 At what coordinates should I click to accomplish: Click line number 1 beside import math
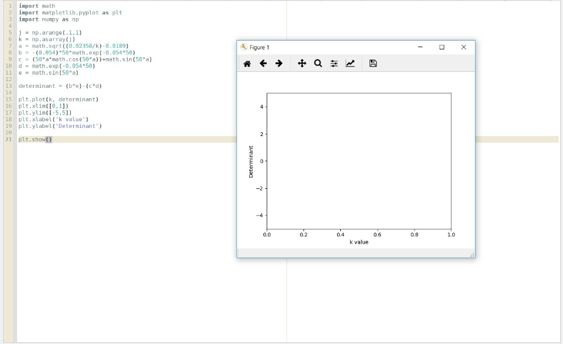pyautogui.click(x=12, y=5)
